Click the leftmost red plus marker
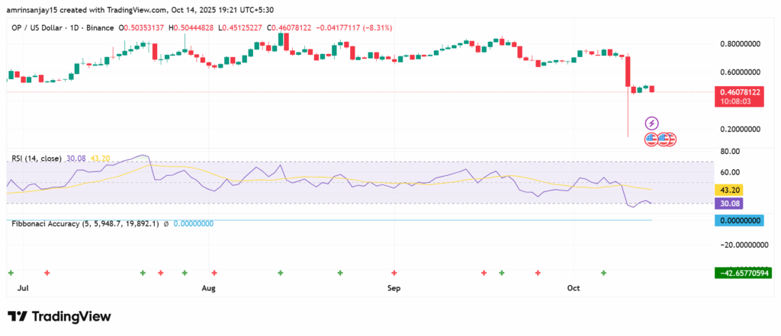 click(47, 272)
